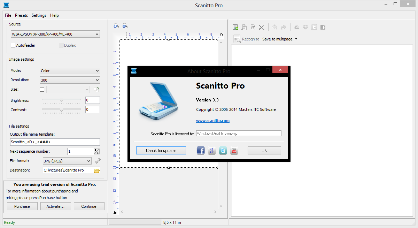Open the Twitter icon in the About dialog
The height and width of the screenshot is (228, 418).
[x=223, y=151]
